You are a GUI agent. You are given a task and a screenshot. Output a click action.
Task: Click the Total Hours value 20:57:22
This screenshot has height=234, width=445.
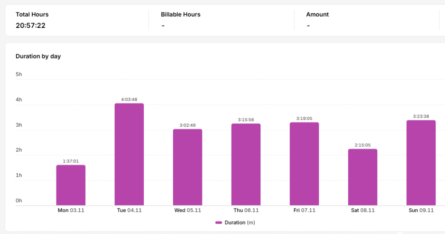[31, 26]
